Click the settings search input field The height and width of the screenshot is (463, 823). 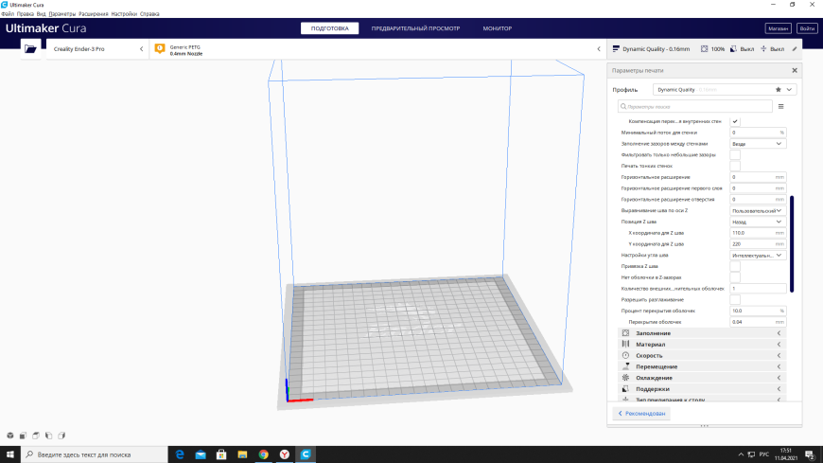tap(695, 107)
